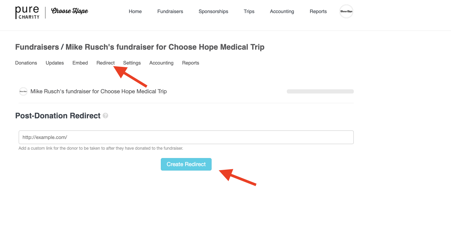Click the Fundraisers breadcrumb link
Screen dimensions: 451x233
pos(37,47)
